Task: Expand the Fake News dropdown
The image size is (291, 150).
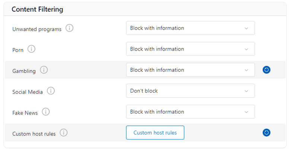Action: tap(190, 112)
